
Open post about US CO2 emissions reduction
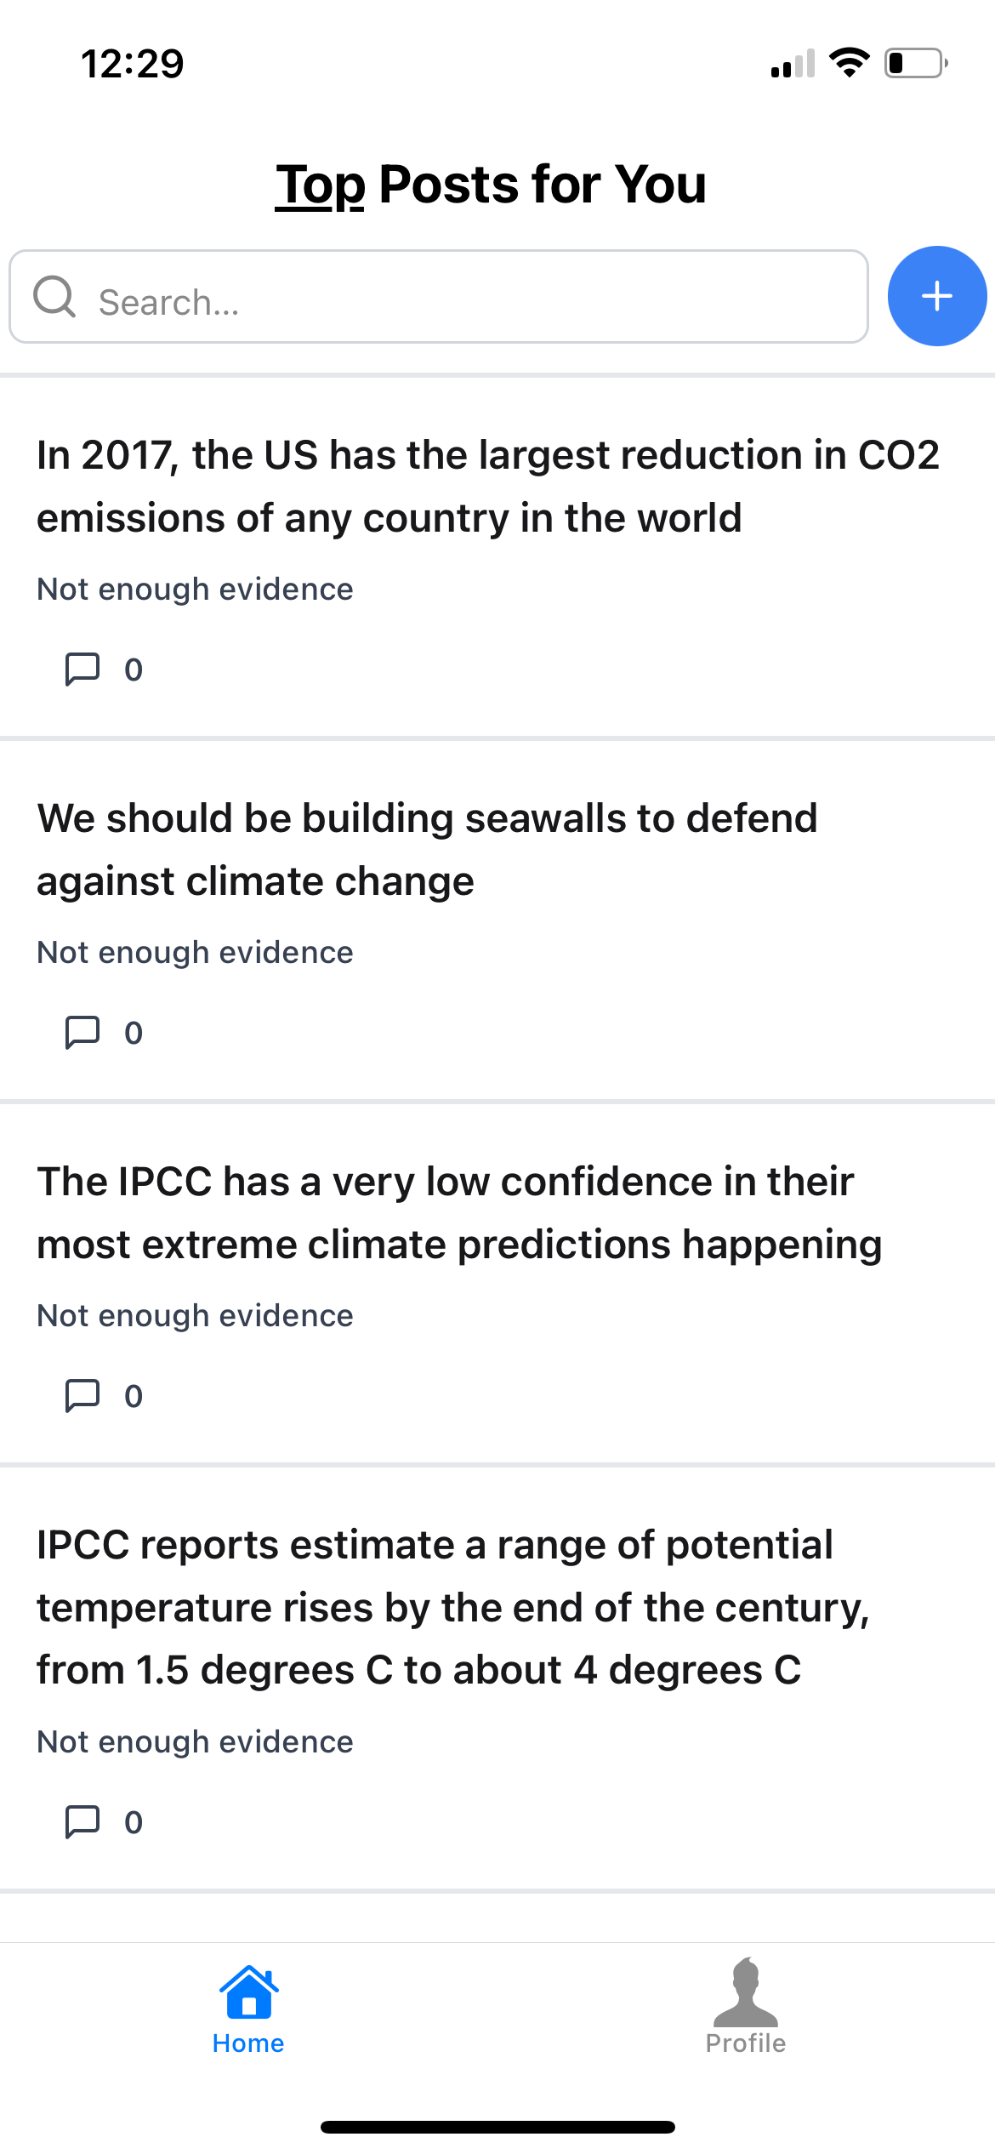click(487, 487)
